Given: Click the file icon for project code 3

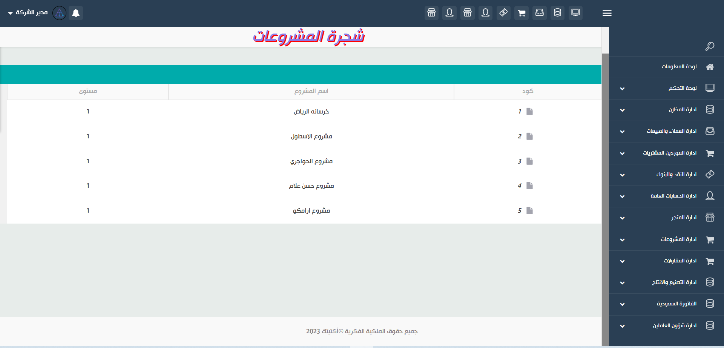Looking at the screenshot, I should (529, 161).
